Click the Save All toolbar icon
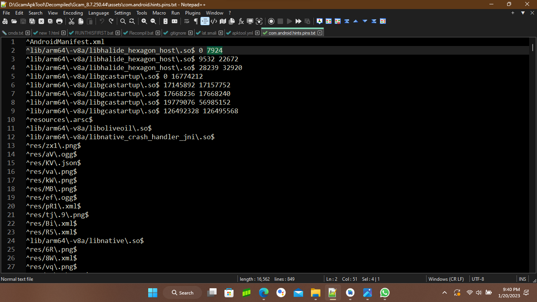 tap(32, 21)
